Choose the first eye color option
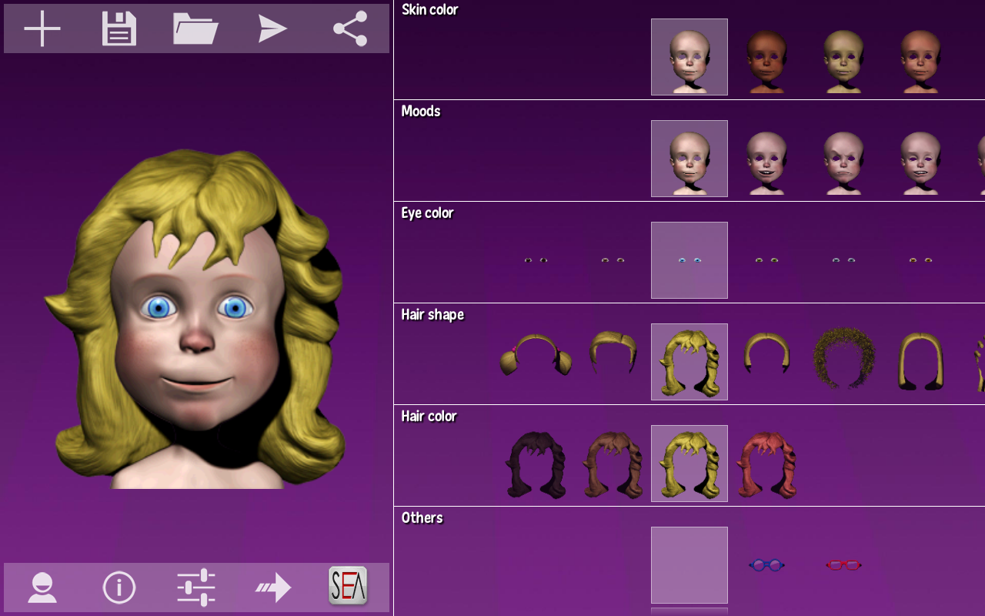The height and width of the screenshot is (616, 985). [x=536, y=260]
